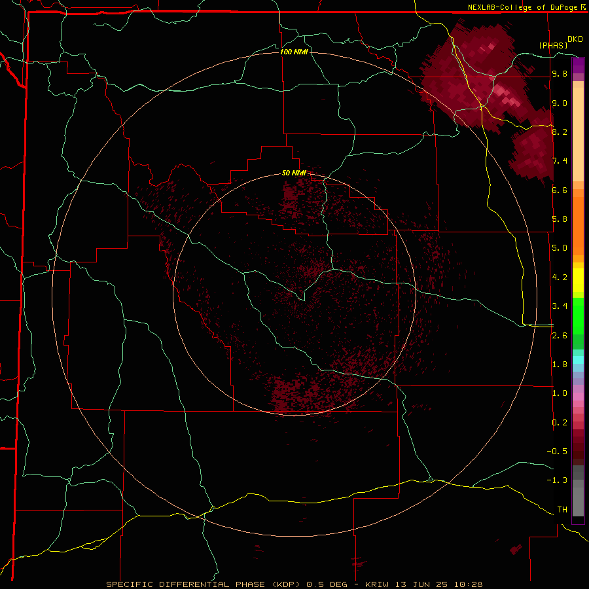
Task: Click the 2.6 legend value
Action: [x=560, y=336]
